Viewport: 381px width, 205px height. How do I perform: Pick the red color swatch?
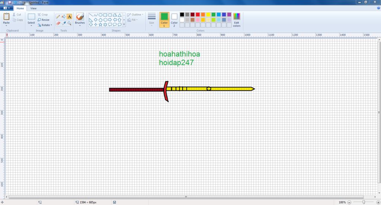click(198, 15)
